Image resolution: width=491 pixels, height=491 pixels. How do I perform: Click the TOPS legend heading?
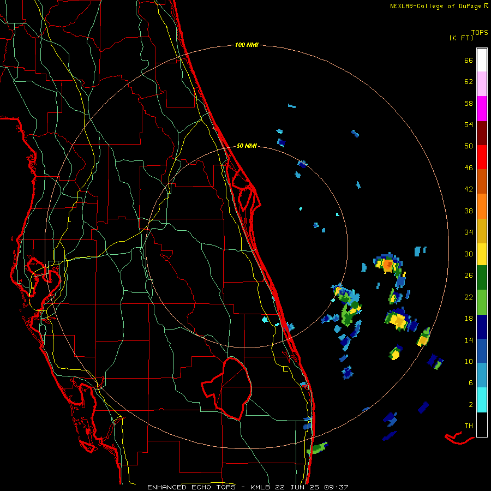click(x=480, y=32)
